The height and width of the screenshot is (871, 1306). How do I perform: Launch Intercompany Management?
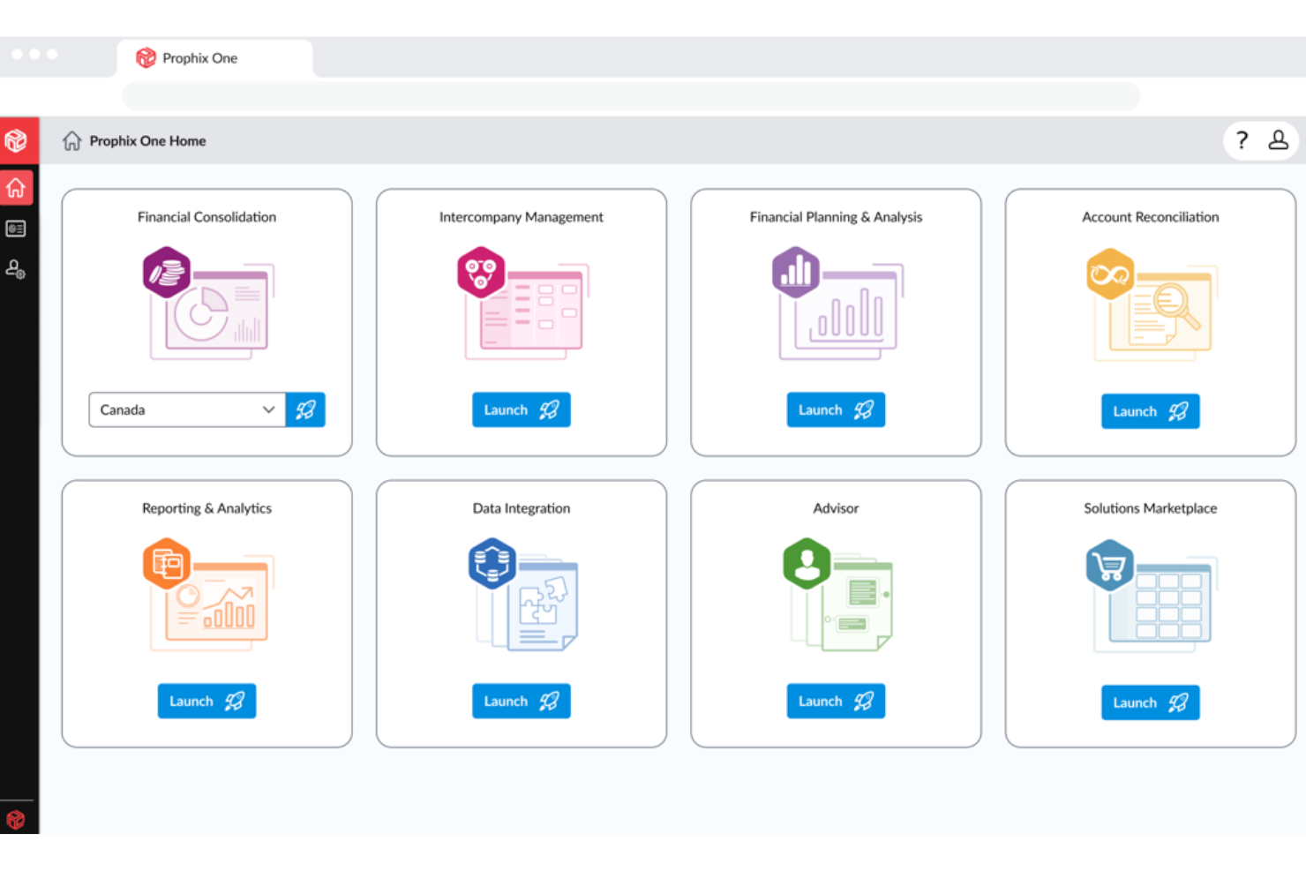click(x=522, y=409)
